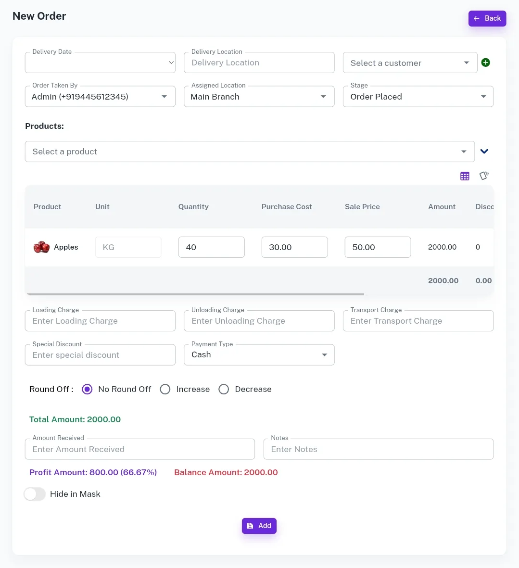Click the New Order page heading

click(x=39, y=16)
